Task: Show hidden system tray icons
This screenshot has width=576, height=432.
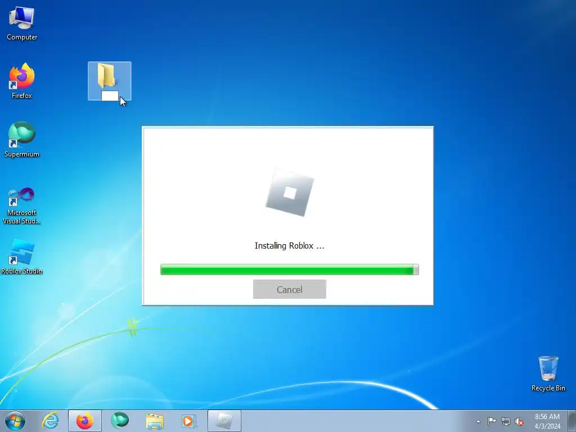Action: [478, 421]
